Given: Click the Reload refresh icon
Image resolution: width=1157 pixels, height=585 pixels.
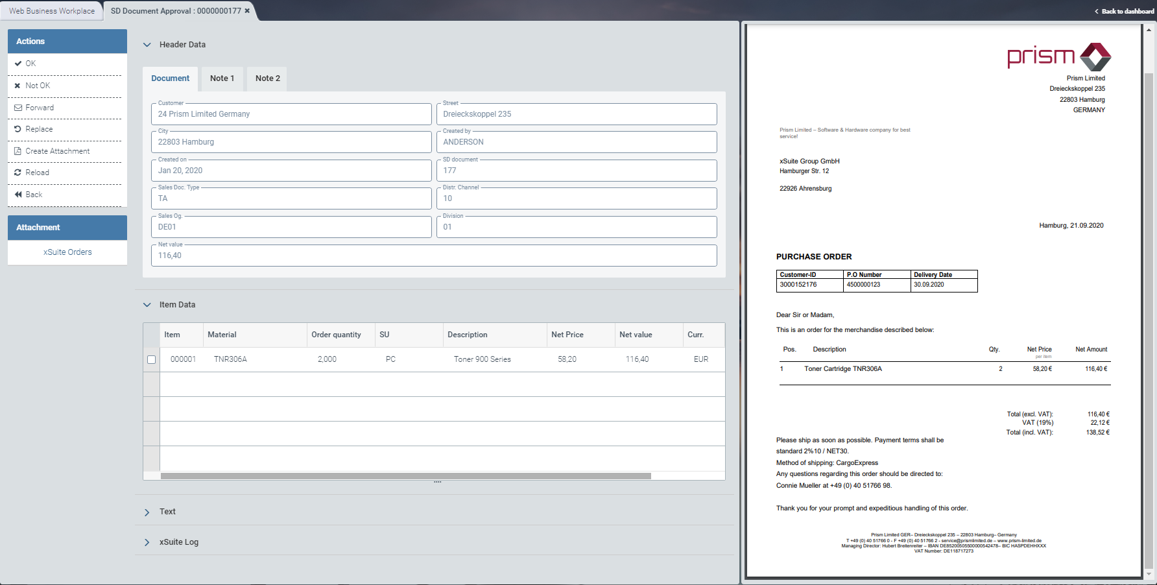Looking at the screenshot, I should 18,173.
